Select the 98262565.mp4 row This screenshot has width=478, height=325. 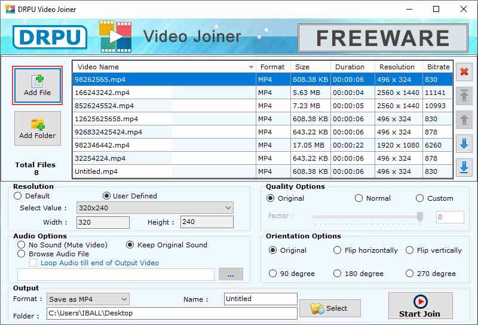click(262, 79)
